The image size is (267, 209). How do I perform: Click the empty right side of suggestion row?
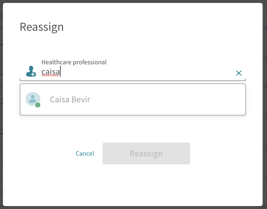170,99
